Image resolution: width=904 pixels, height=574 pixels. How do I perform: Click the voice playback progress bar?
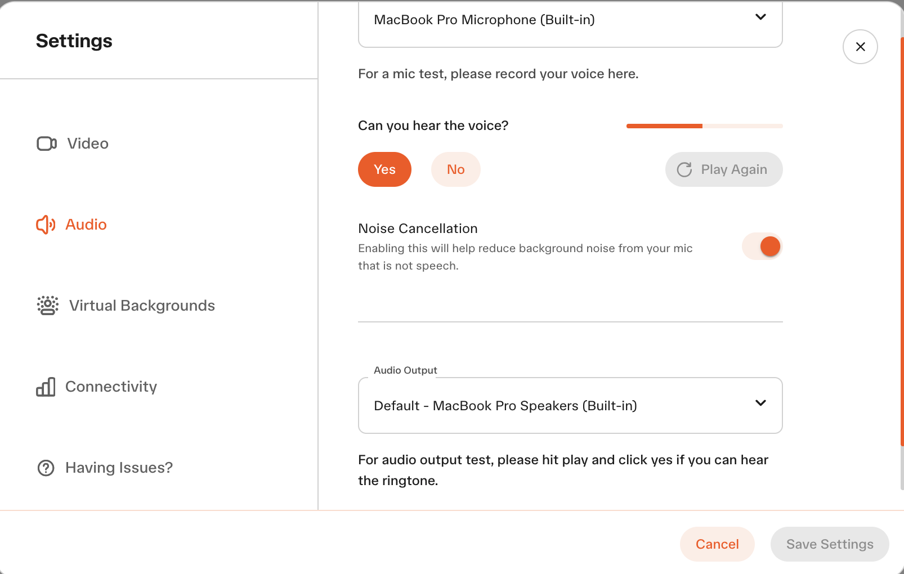[704, 126]
